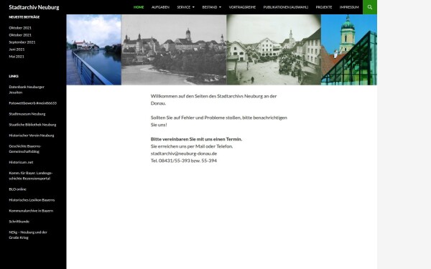Open the Mai 2021 post
The width and height of the screenshot is (431, 269).
17,57
